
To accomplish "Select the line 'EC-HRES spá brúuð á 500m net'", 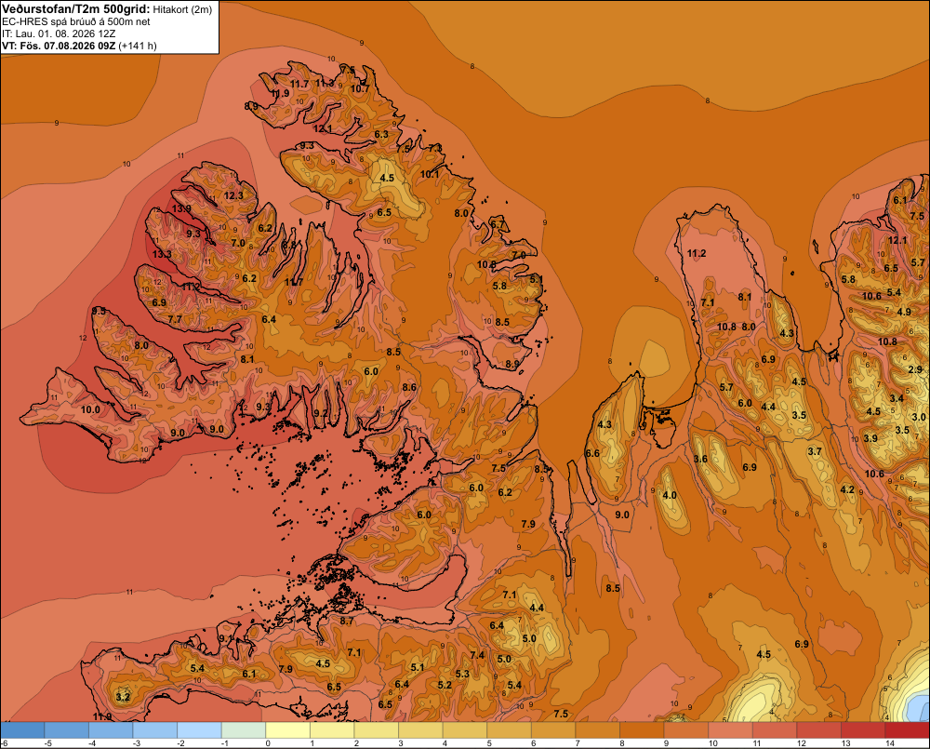I will (76, 22).
